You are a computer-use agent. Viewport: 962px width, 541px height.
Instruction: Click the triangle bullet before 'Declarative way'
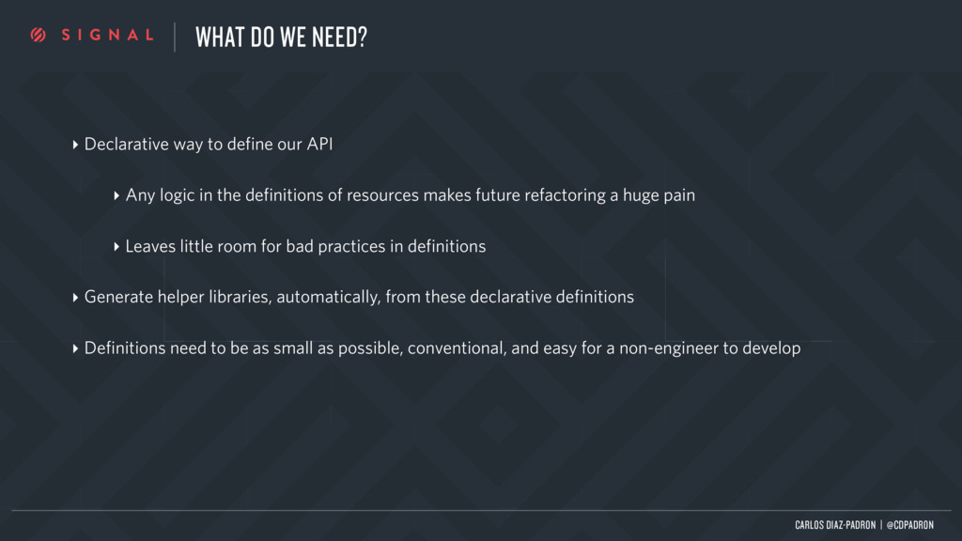click(75, 145)
